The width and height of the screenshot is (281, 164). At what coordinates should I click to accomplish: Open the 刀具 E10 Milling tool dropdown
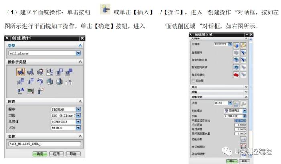coord(79,115)
